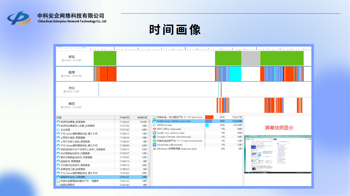The width and height of the screenshot is (350, 196).
Task: Click the Google Chrome process icon
Action: pos(155,137)
